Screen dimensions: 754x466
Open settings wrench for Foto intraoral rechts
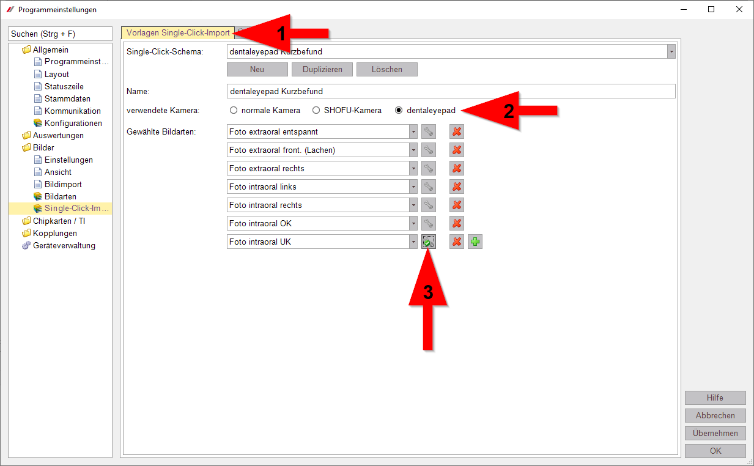pos(429,205)
